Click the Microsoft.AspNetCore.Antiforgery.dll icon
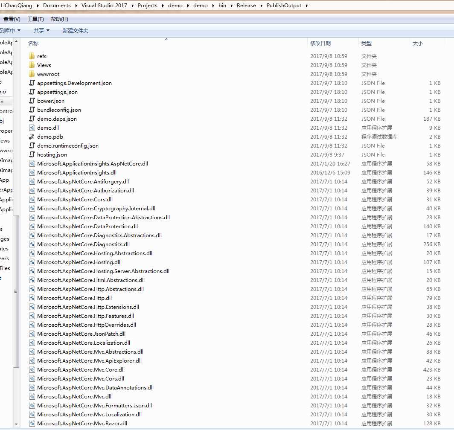This screenshot has height=430, width=454. point(32,182)
